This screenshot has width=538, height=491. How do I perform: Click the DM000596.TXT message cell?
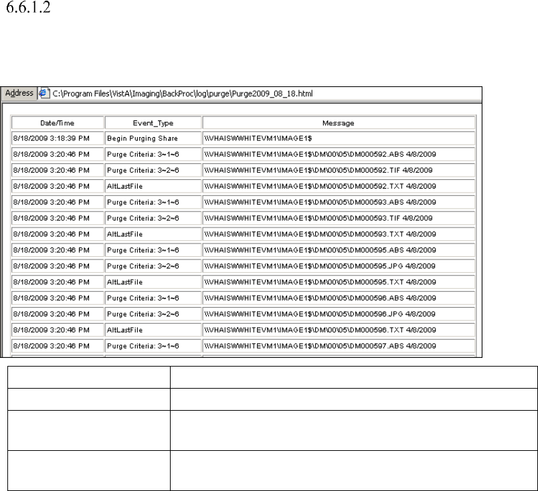tap(339, 330)
